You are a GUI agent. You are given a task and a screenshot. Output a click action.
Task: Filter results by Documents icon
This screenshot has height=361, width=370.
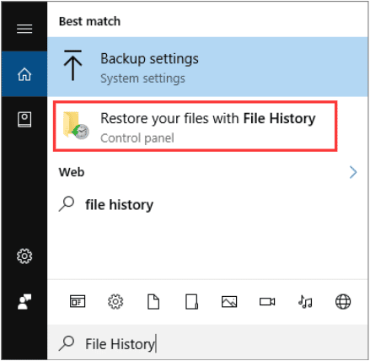(153, 302)
